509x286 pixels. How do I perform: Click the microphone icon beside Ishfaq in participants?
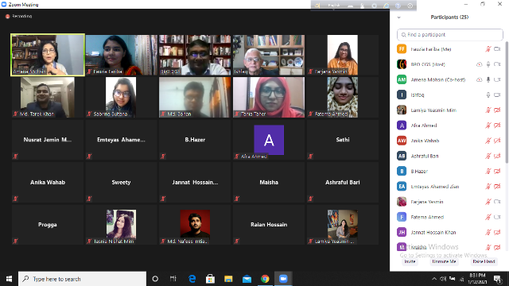tap(488, 95)
